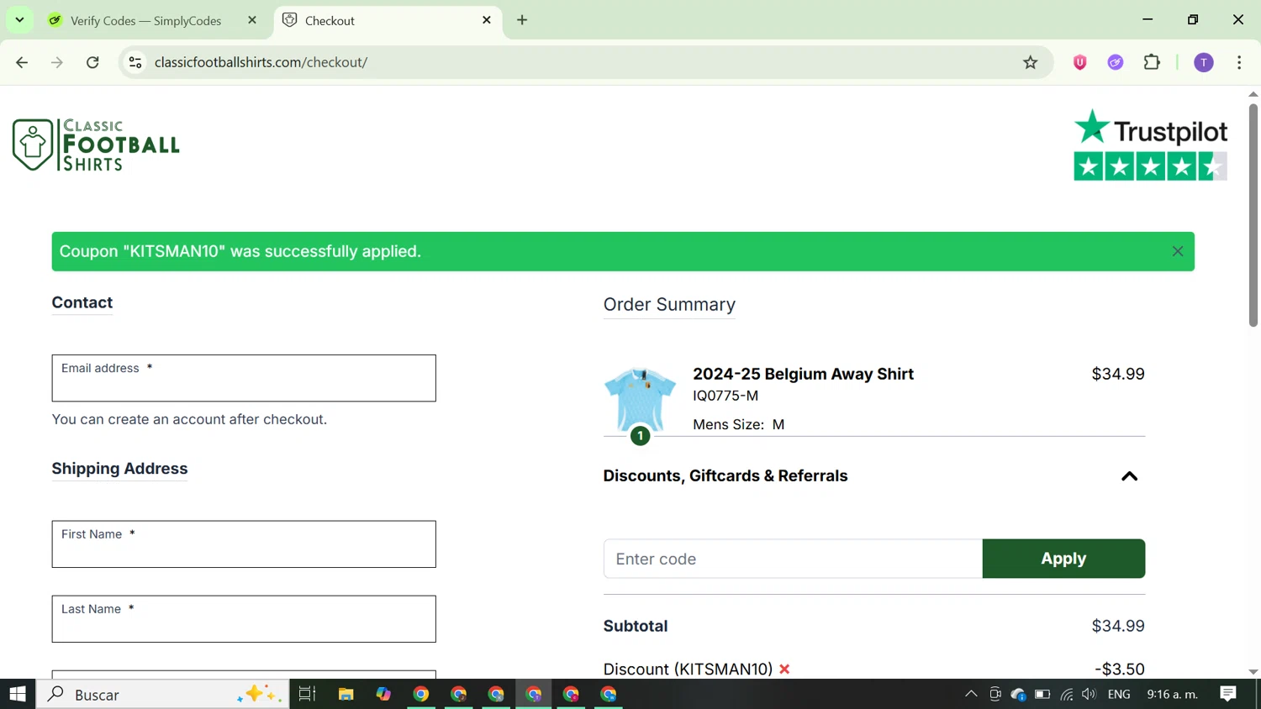Viewport: 1261px width, 709px height.
Task: Open the uBlock shield extension
Action: click(1080, 62)
